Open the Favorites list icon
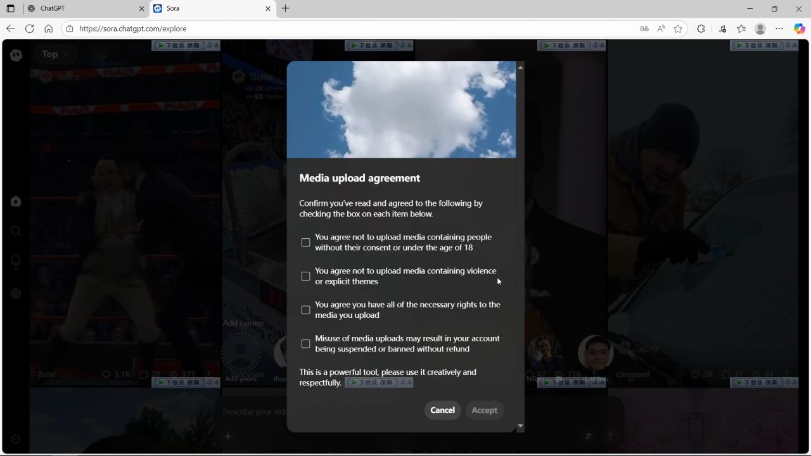Viewport: 811px width, 456px height. tap(741, 28)
